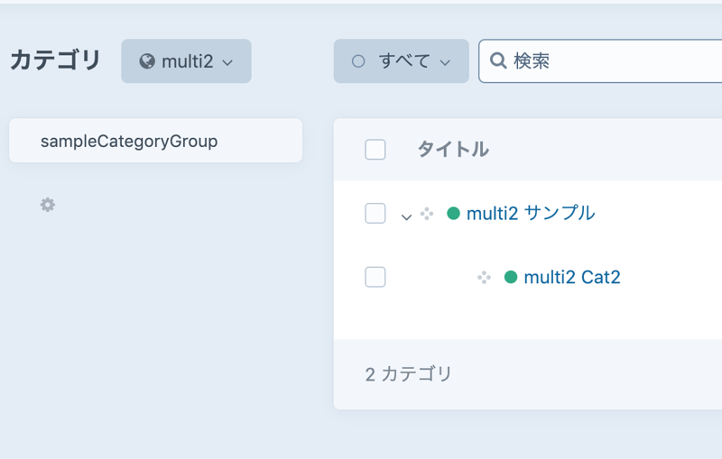The height and width of the screenshot is (459, 722).
Task: Check the box for multi2 サンプル row
Action: (375, 214)
